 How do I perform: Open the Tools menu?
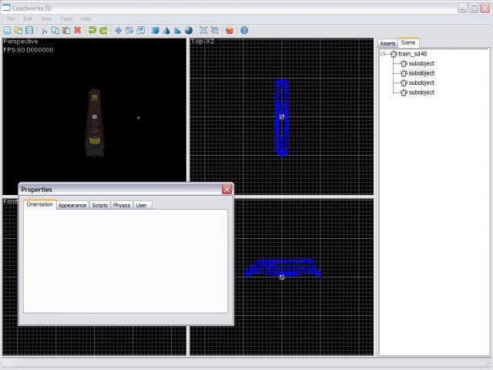pos(66,18)
